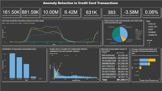
Task: Sort table by nameDest column header
Action: click(104, 53)
